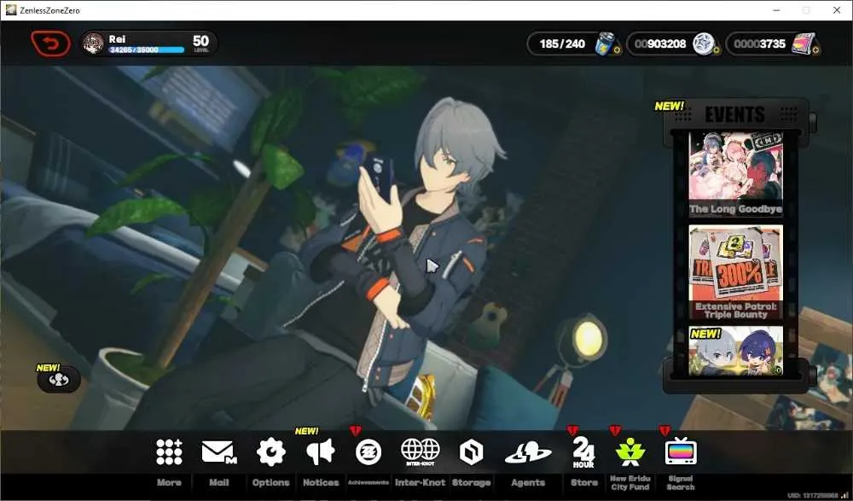Open New Eridu City Fund

click(x=630, y=451)
